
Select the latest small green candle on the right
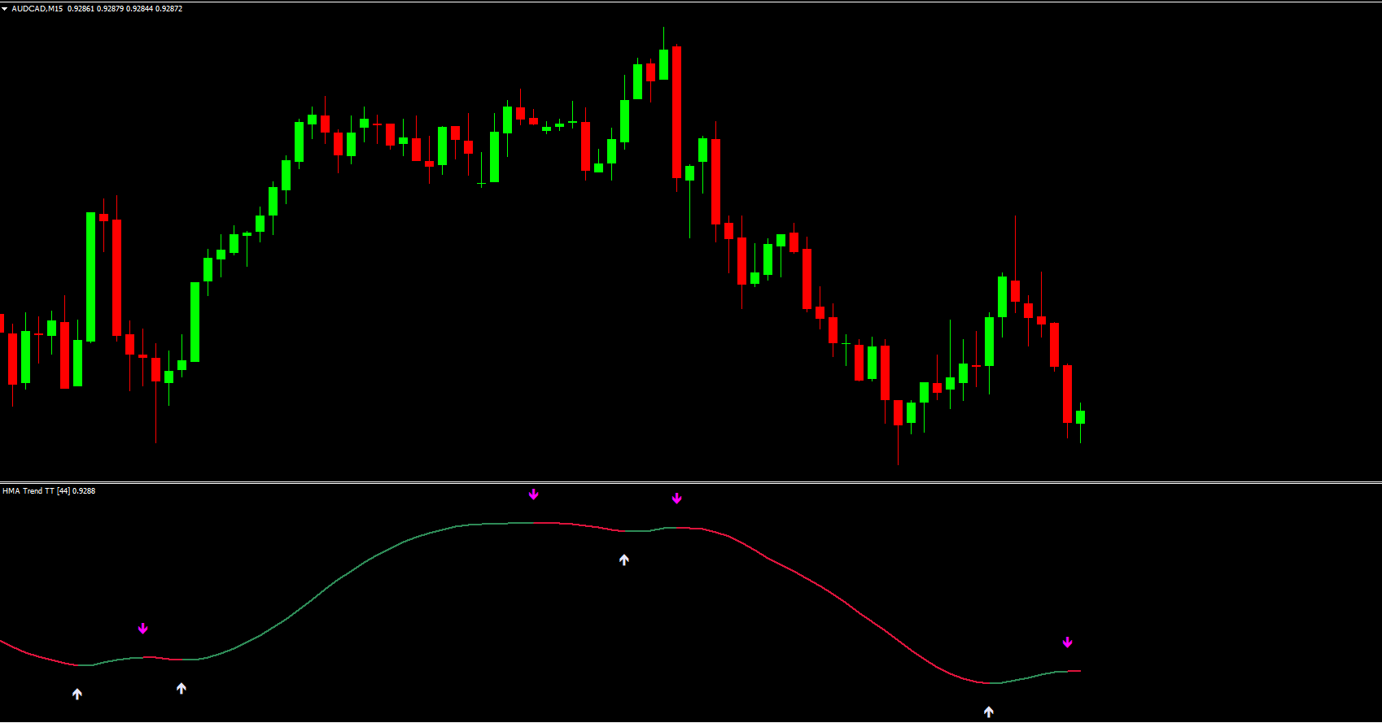(1080, 417)
